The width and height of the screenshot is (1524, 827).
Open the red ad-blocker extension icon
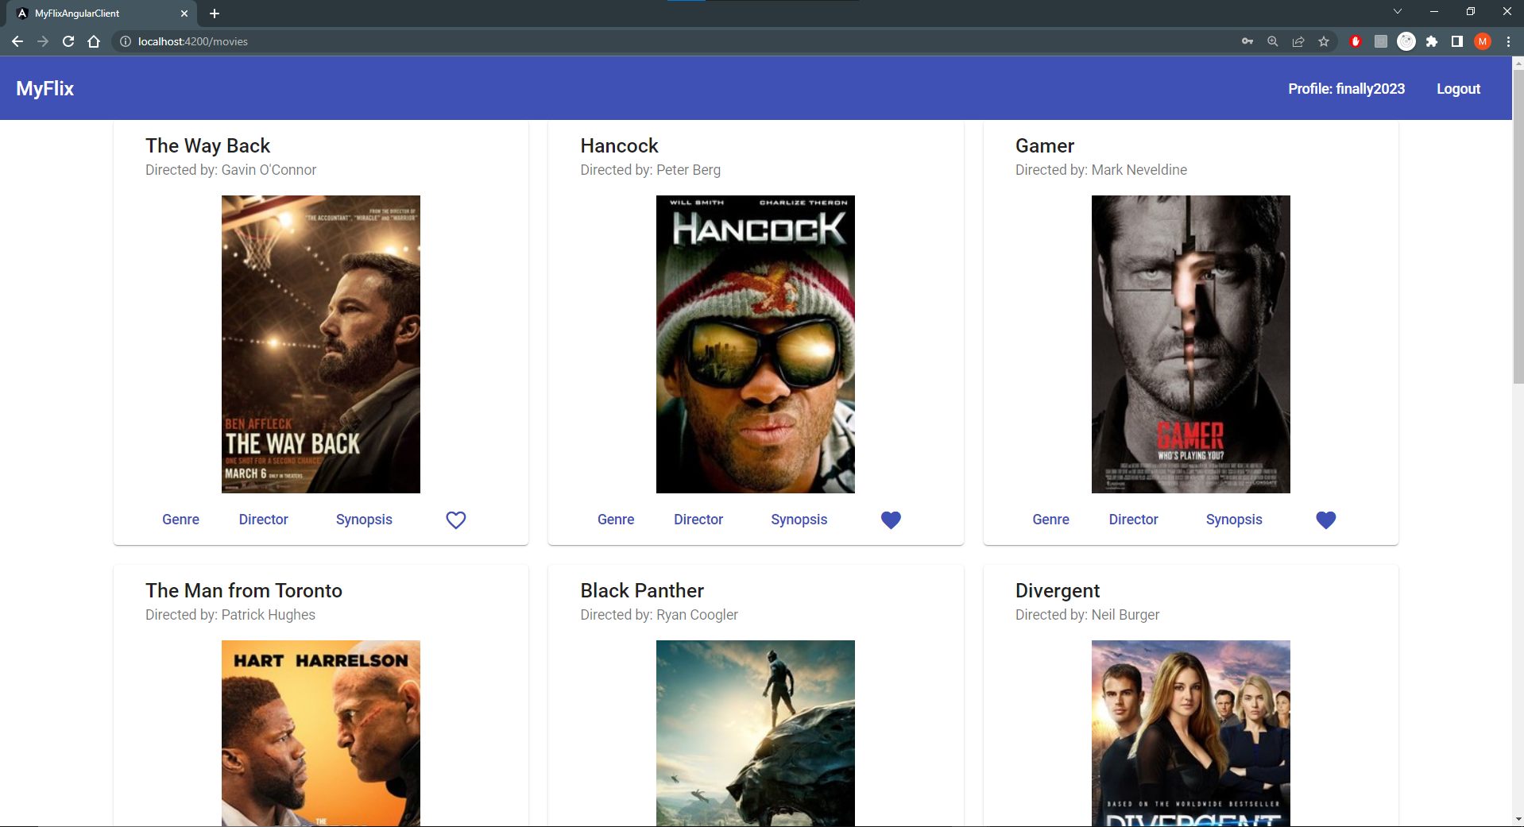(1356, 41)
